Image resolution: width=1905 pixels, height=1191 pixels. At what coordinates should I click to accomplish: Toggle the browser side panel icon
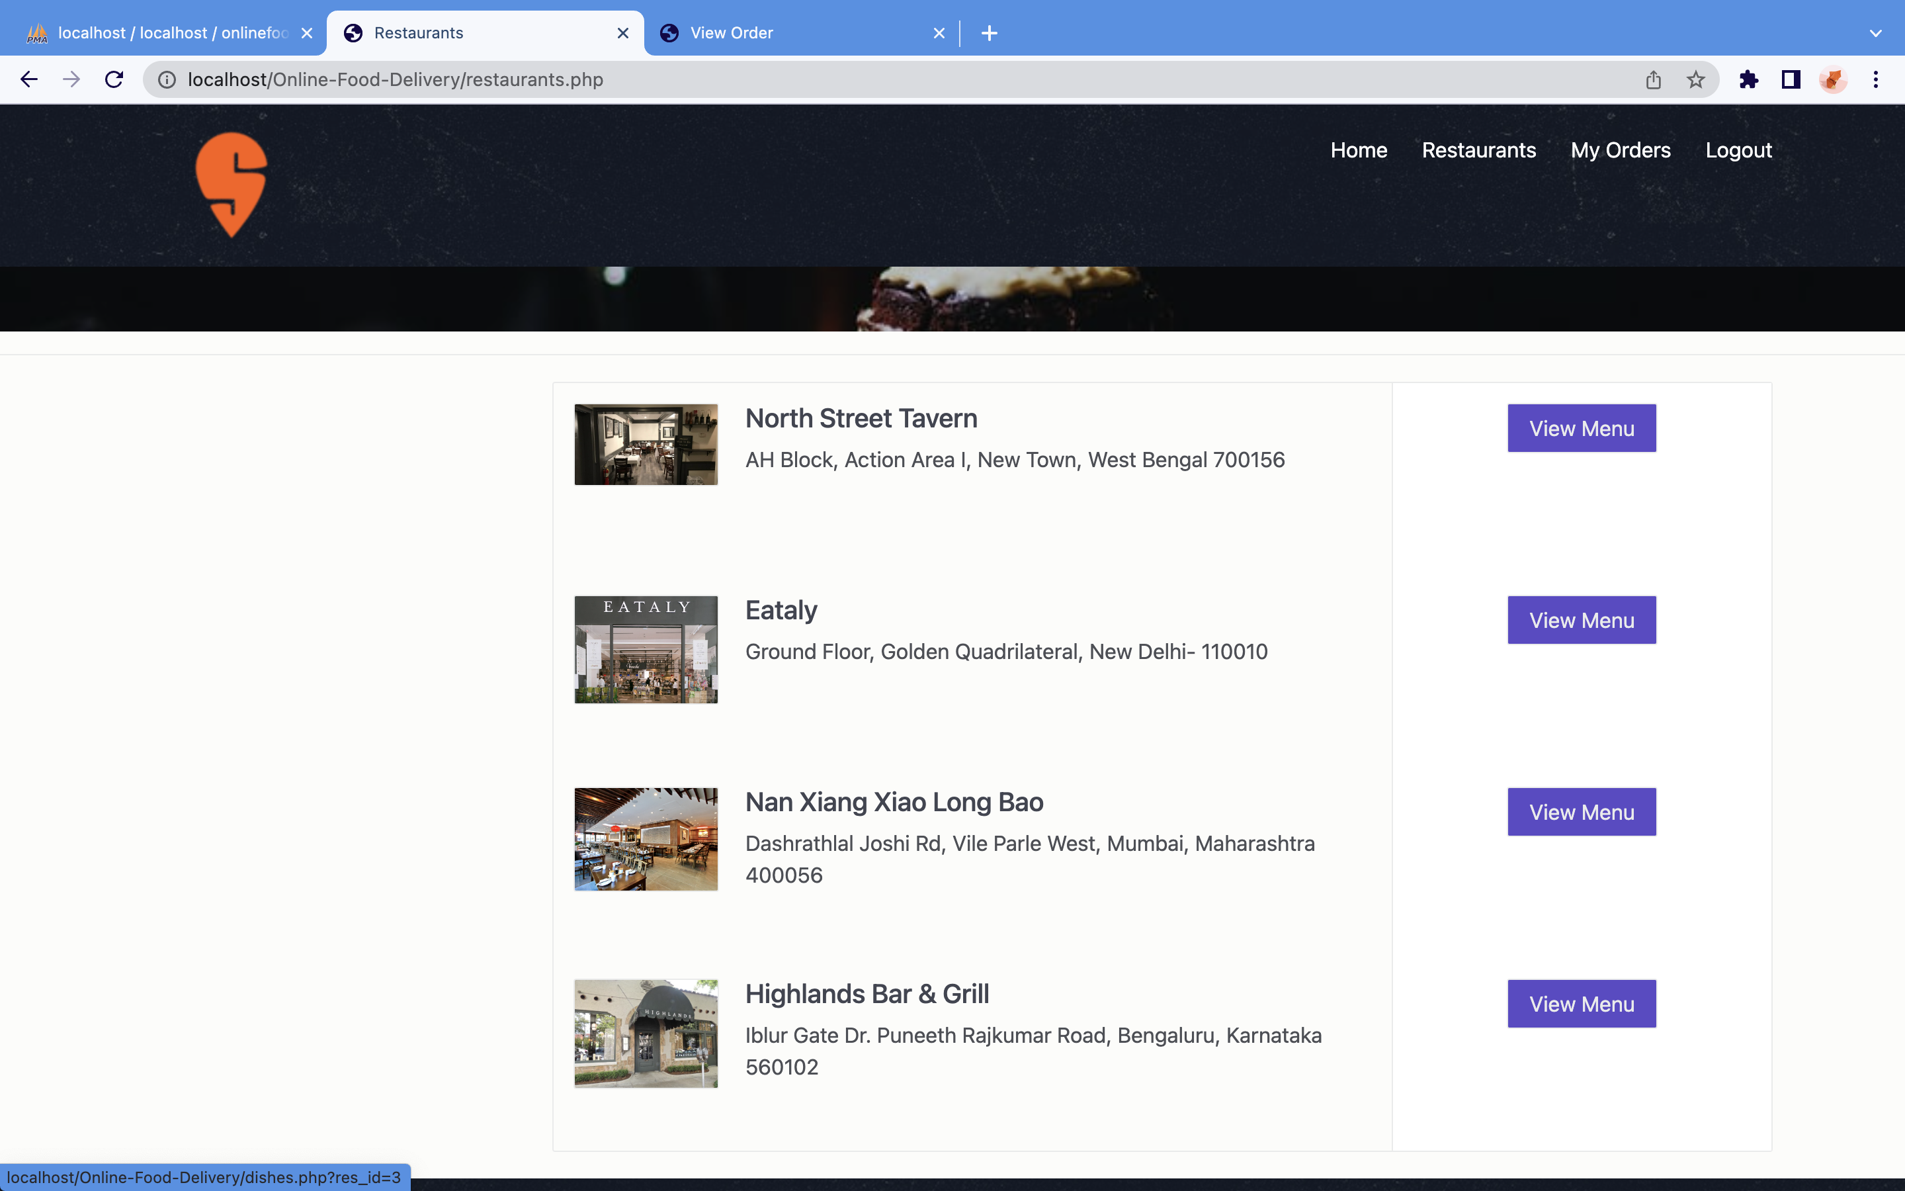1791,79
